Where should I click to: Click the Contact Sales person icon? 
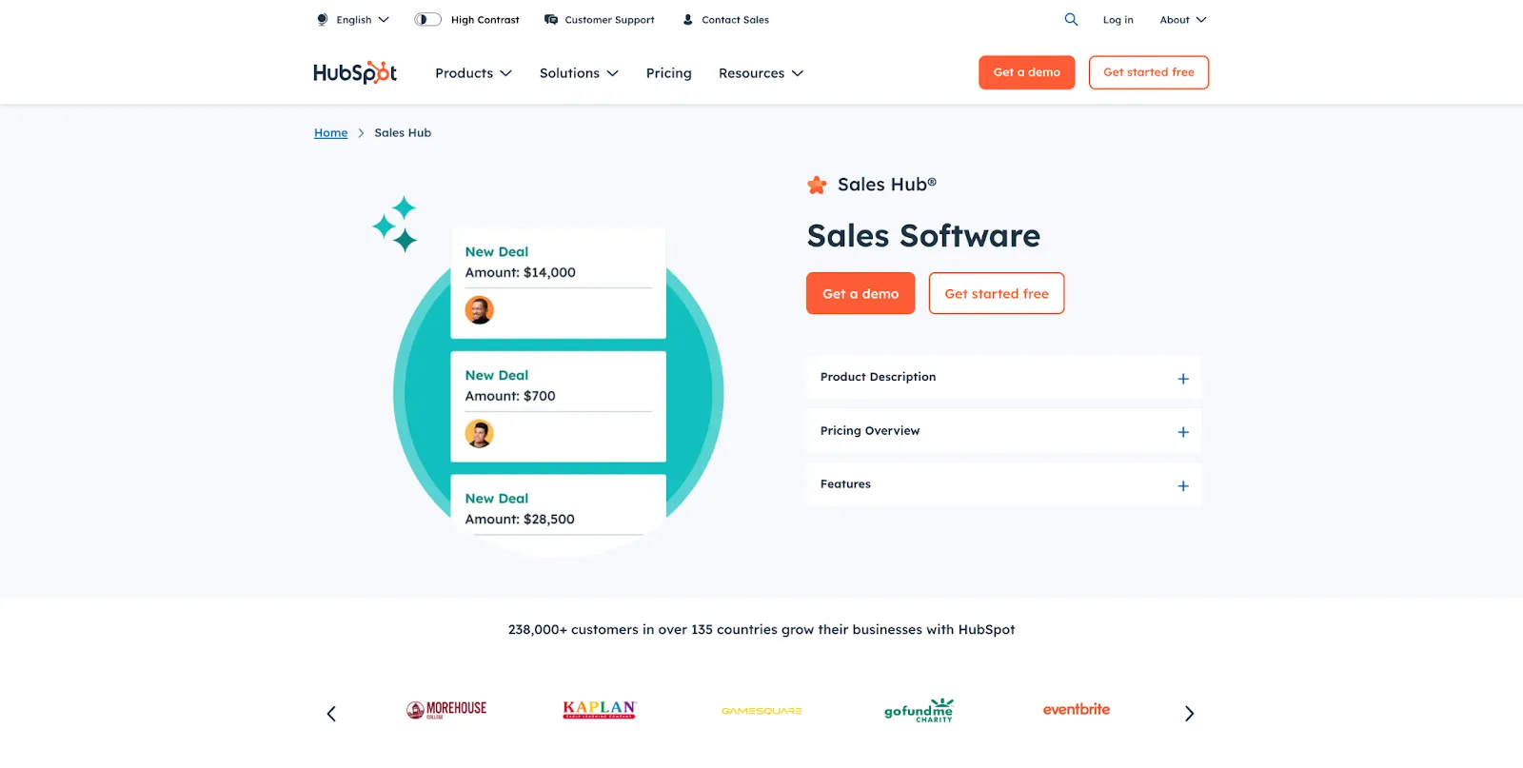coord(686,19)
